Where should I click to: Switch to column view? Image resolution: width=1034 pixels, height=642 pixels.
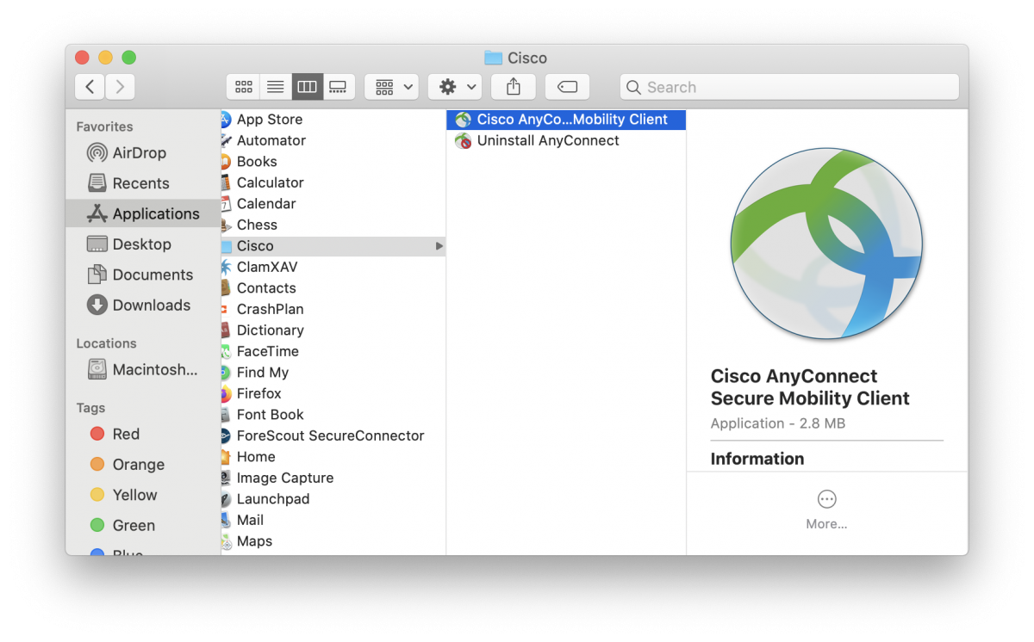pos(307,87)
